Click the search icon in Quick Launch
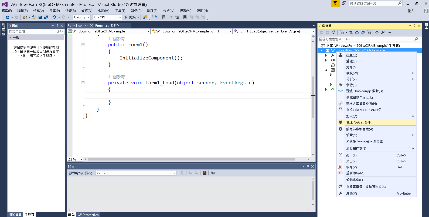The height and width of the screenshot is (217, 429). click(400, 3)
